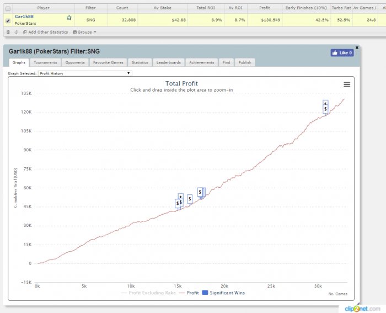Image resolution: width=386 pixels, height=313 pixels.
Task: Sort by the Player column header
Action: (44, 8)
